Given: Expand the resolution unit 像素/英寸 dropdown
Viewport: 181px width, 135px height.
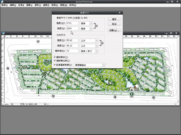Looking at the screenshot, I should (96, 51).
